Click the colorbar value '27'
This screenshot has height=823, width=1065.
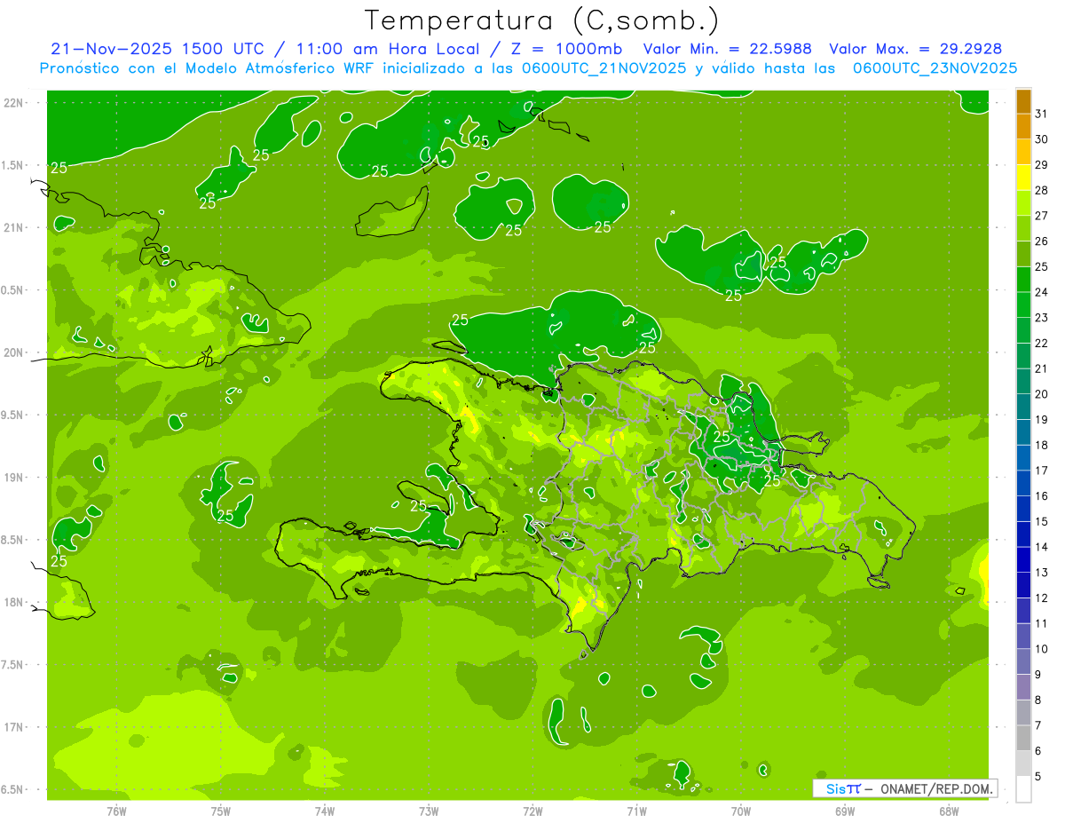tap(1042, 216)
